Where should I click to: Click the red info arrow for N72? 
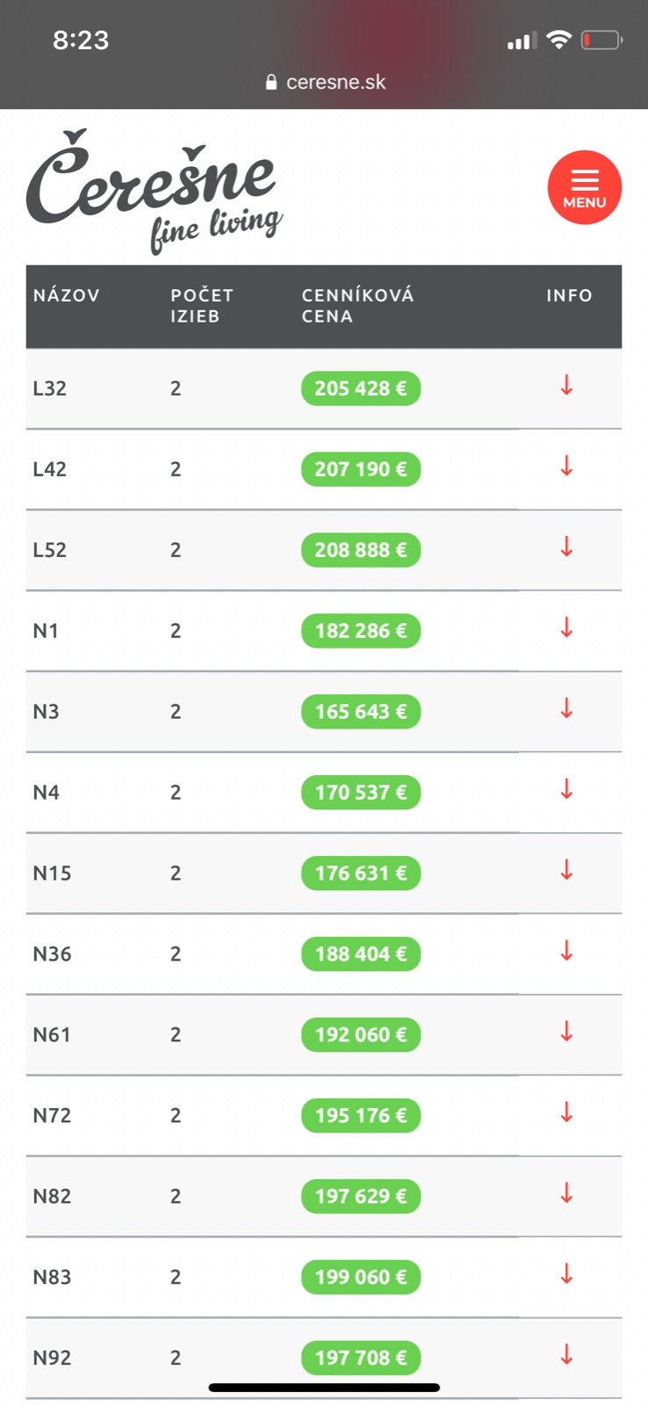click(566, 1113)
